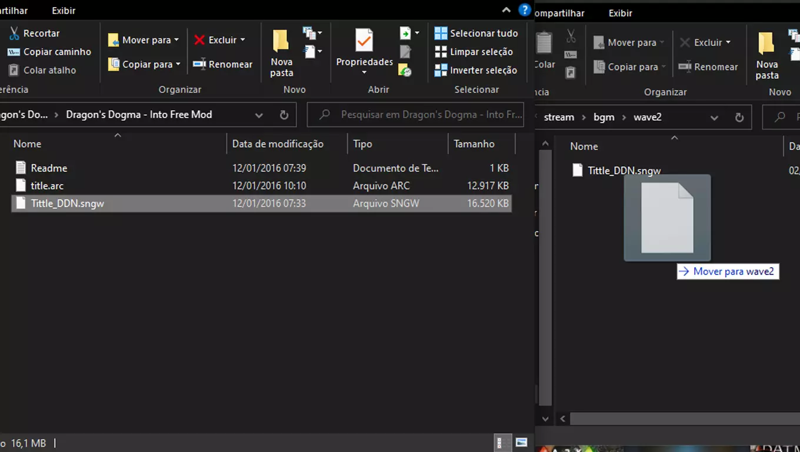Click Limpar seleção
This screenshot has height=452, width=800.
pyautogui.click(x=474, y=52)
